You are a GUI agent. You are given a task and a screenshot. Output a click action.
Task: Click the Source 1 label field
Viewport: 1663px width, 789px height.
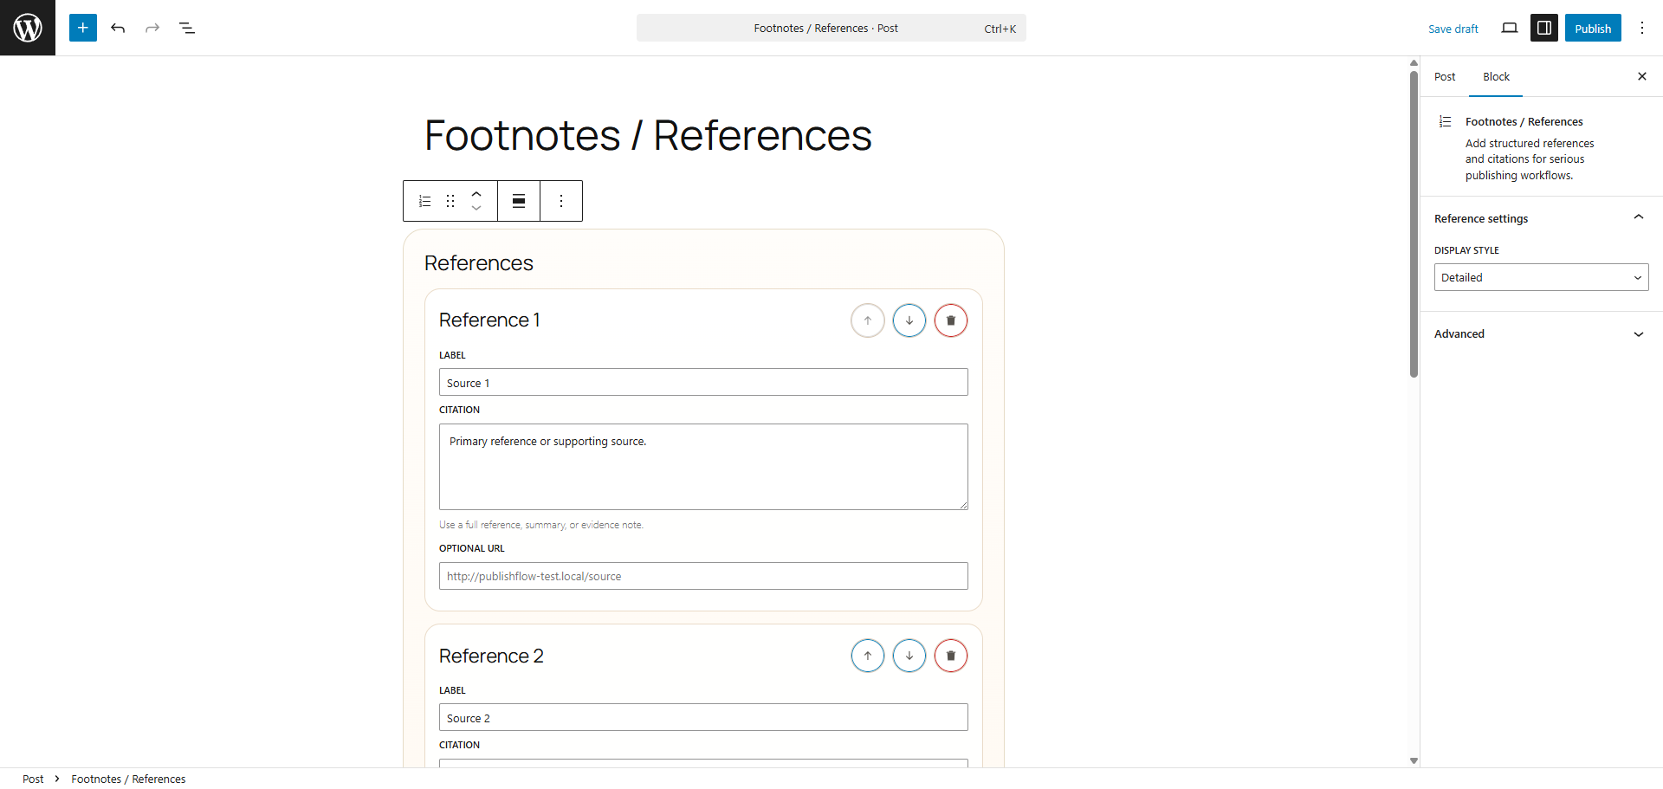pyautogui.click(x=703, y=382)
